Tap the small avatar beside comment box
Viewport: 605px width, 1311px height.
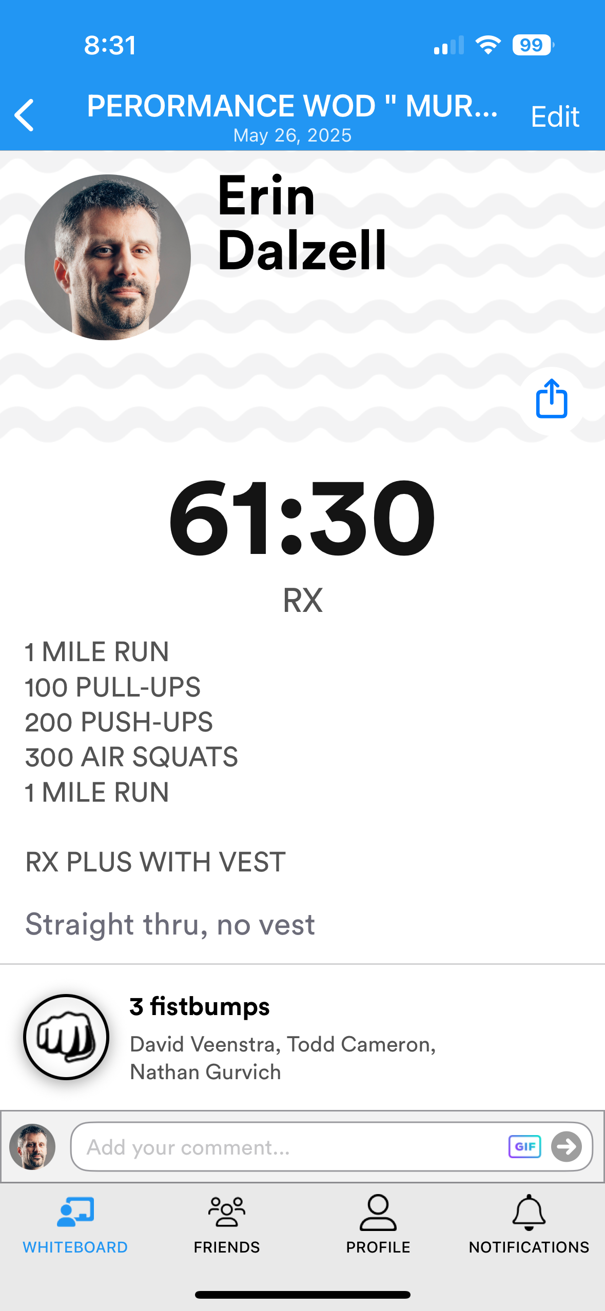[32, 1147]
